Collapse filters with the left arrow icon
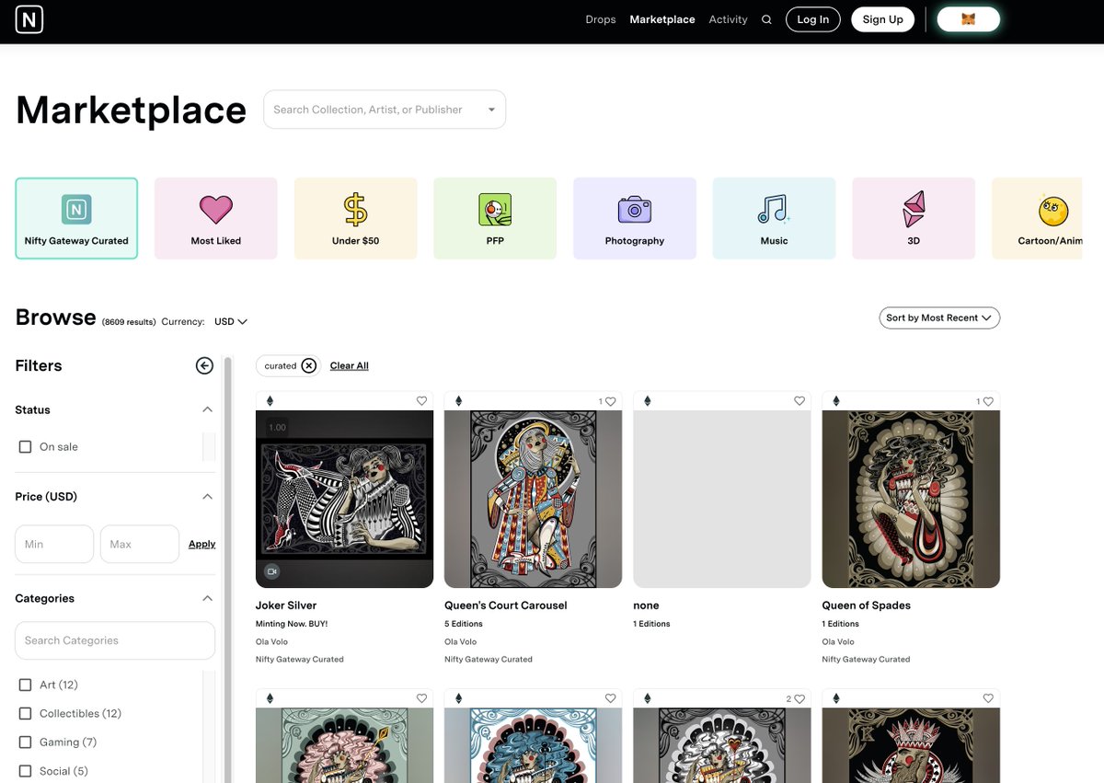Viewport: 1104px width, 783px height. 204,365
